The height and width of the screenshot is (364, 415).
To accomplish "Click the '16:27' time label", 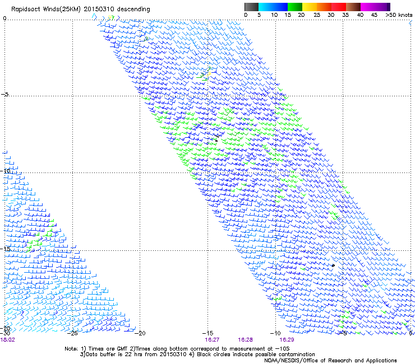I will 212,340.
